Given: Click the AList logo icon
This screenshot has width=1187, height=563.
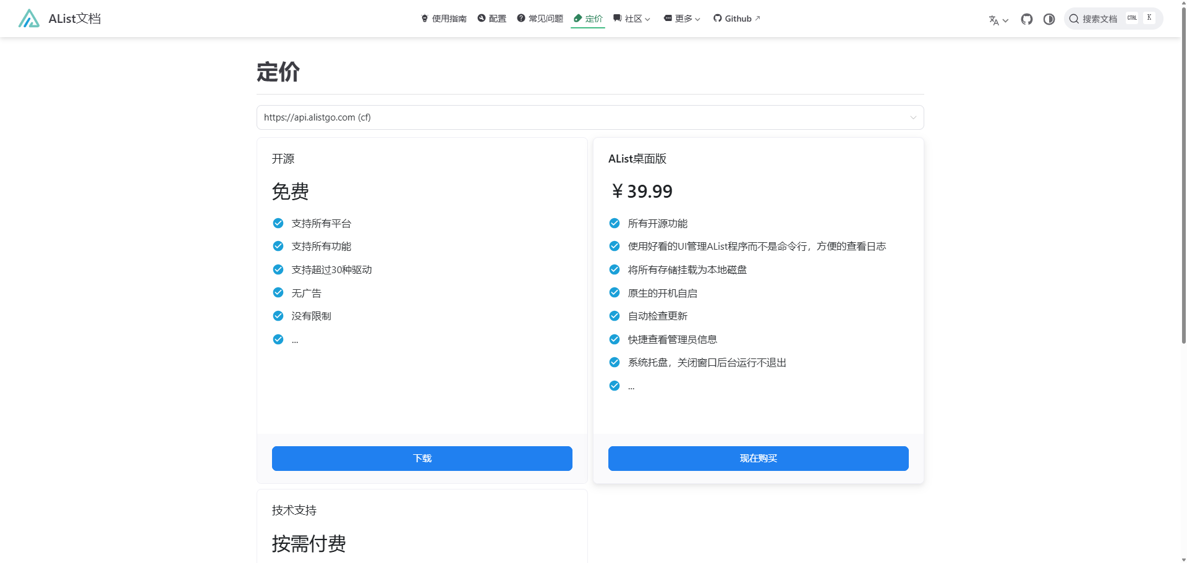Looking at the screenshot, I should (29, 19).
